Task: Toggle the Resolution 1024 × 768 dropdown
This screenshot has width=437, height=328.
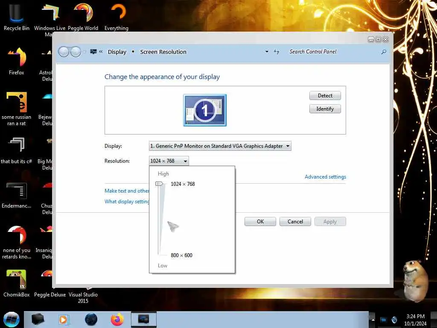Action: pos(169,161)
